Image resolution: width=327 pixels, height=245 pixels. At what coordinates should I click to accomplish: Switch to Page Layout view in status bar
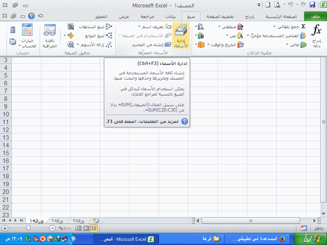click(86, 228)
